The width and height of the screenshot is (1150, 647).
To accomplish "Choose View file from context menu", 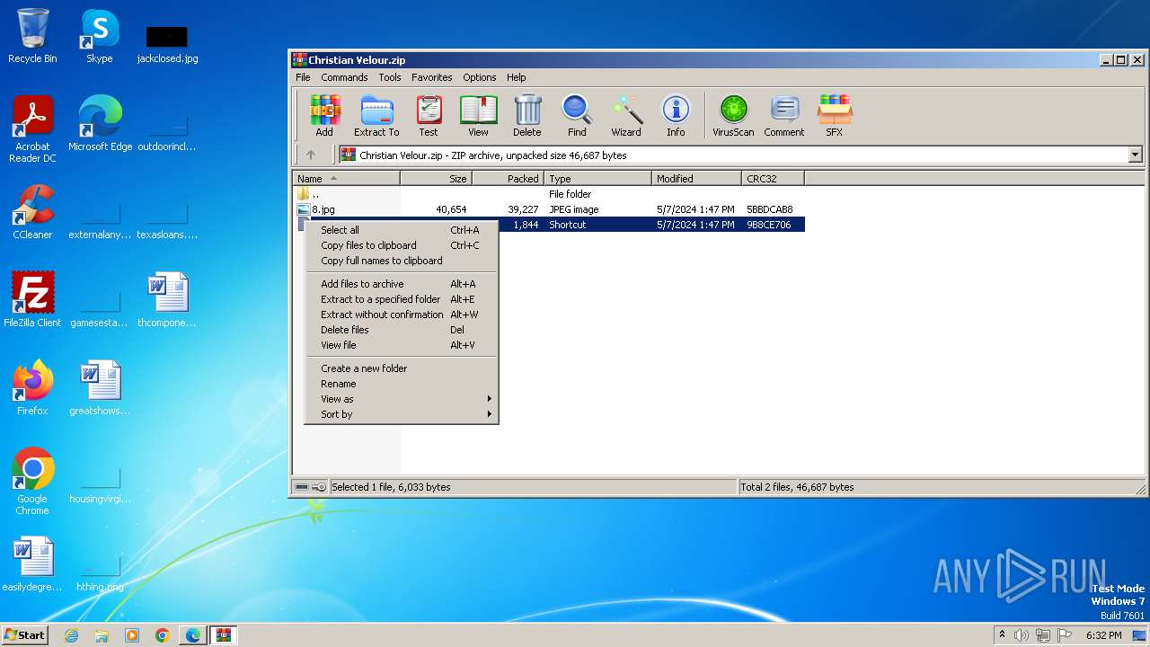I will [x=402, y=345].
